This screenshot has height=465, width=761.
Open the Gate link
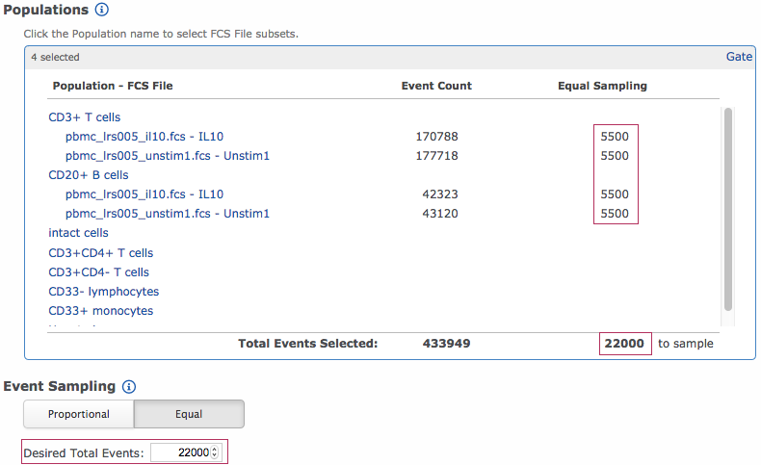click(x=739, y=57)
